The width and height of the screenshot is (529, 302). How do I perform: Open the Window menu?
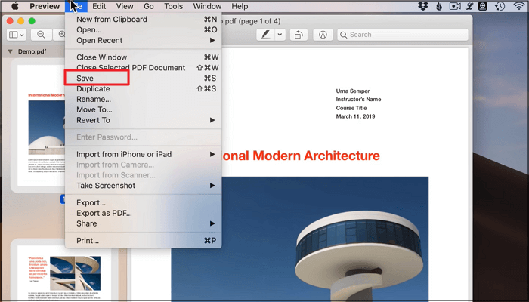[x=207, y=6]
